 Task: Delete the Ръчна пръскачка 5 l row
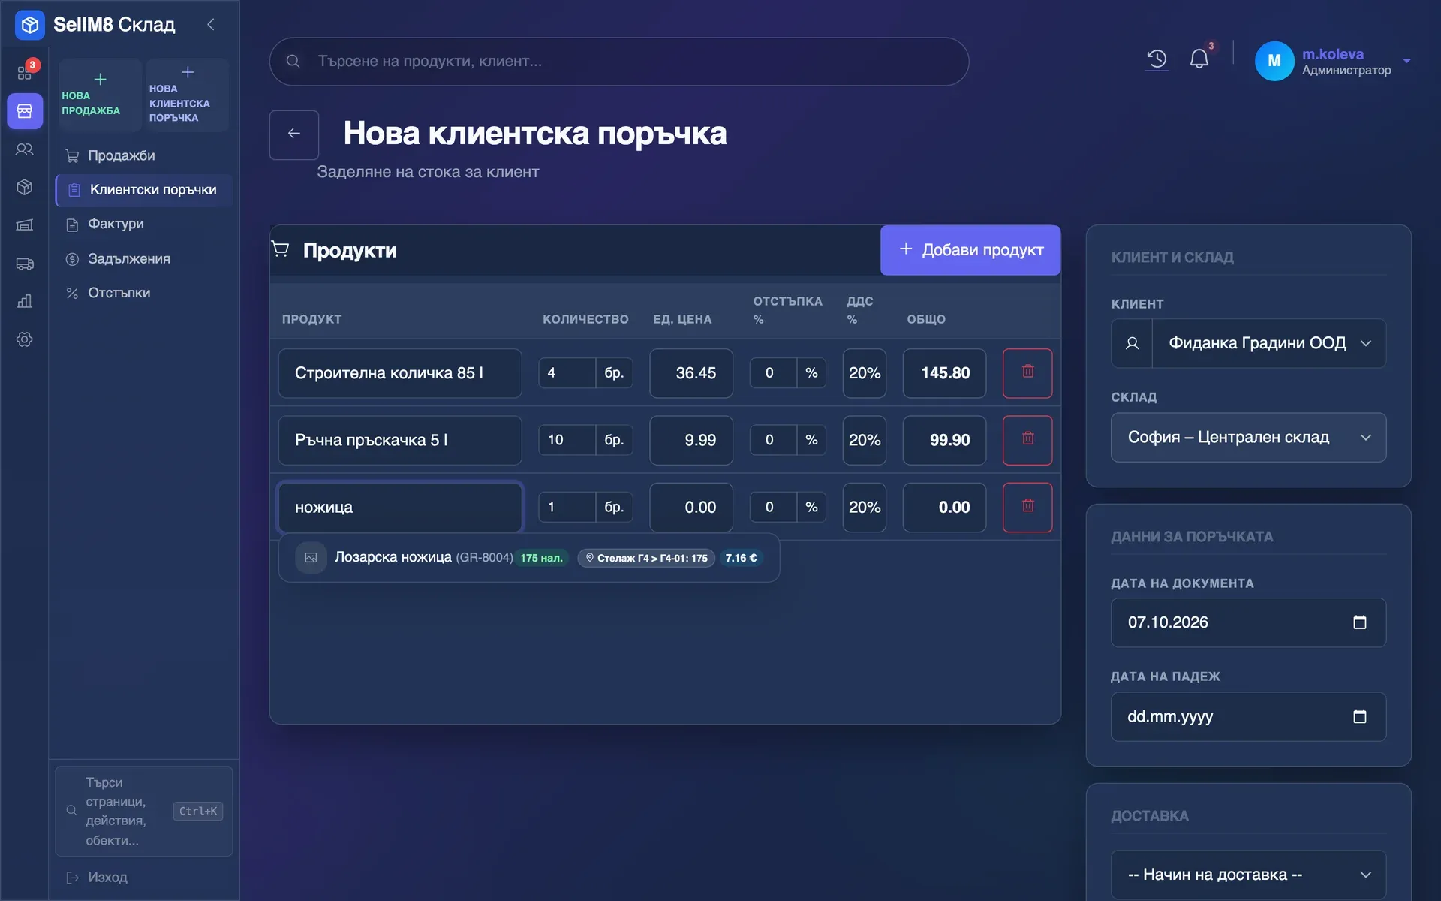1027,439
